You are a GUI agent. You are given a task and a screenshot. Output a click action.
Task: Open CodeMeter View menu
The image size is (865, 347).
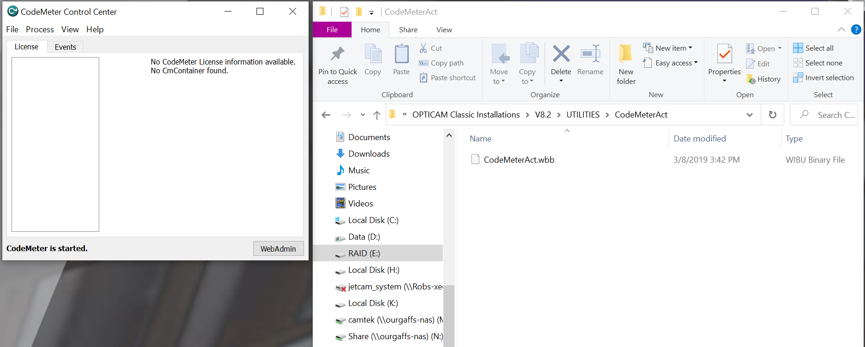tap(70, 29)
